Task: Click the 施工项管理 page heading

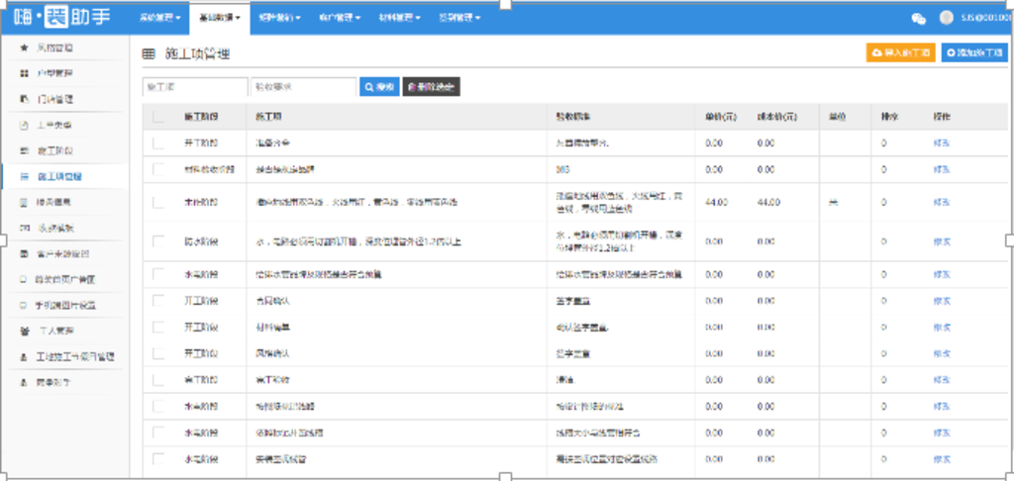Action: pos(198,54)
